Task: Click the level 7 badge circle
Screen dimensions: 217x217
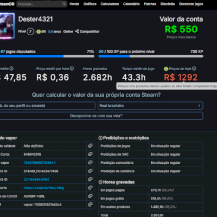Action: 30,31
